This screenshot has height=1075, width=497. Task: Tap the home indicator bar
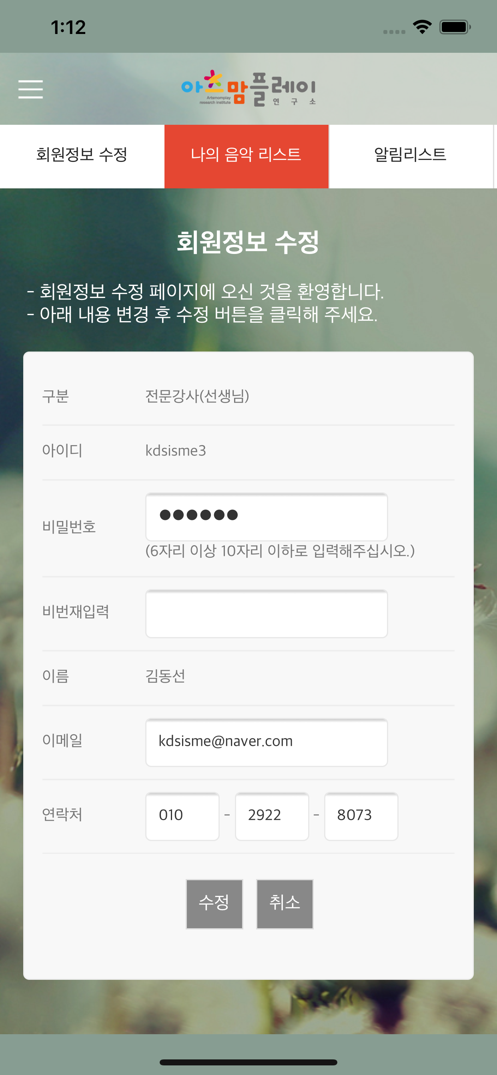[x=248, y=1062]
